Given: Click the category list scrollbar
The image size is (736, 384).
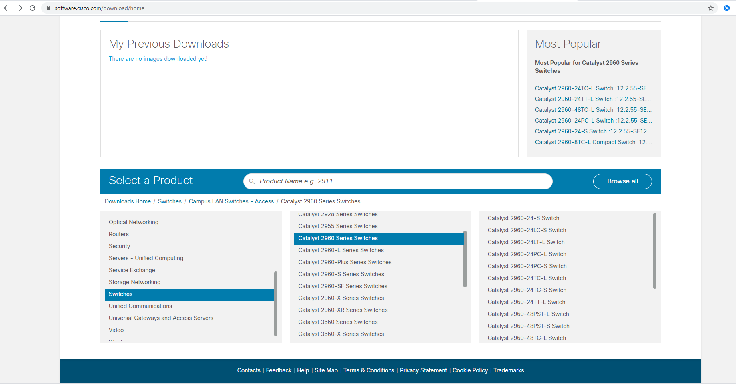Looking at the screenshot, I should (x=276, y=304).
